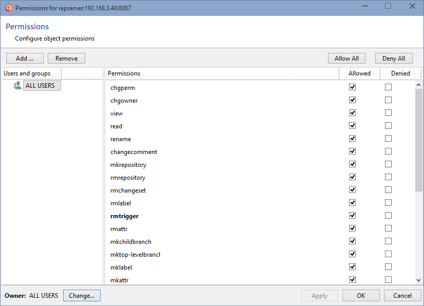This screenshot has width=424, height=306.
Task: Cancel the permissions dialog
Action: pyautogui.click(x=402, y=295)
